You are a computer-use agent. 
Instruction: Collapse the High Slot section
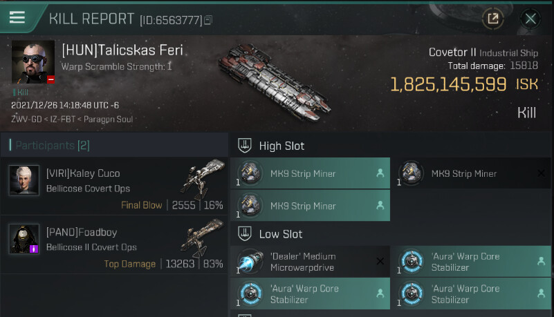(243, 146)
